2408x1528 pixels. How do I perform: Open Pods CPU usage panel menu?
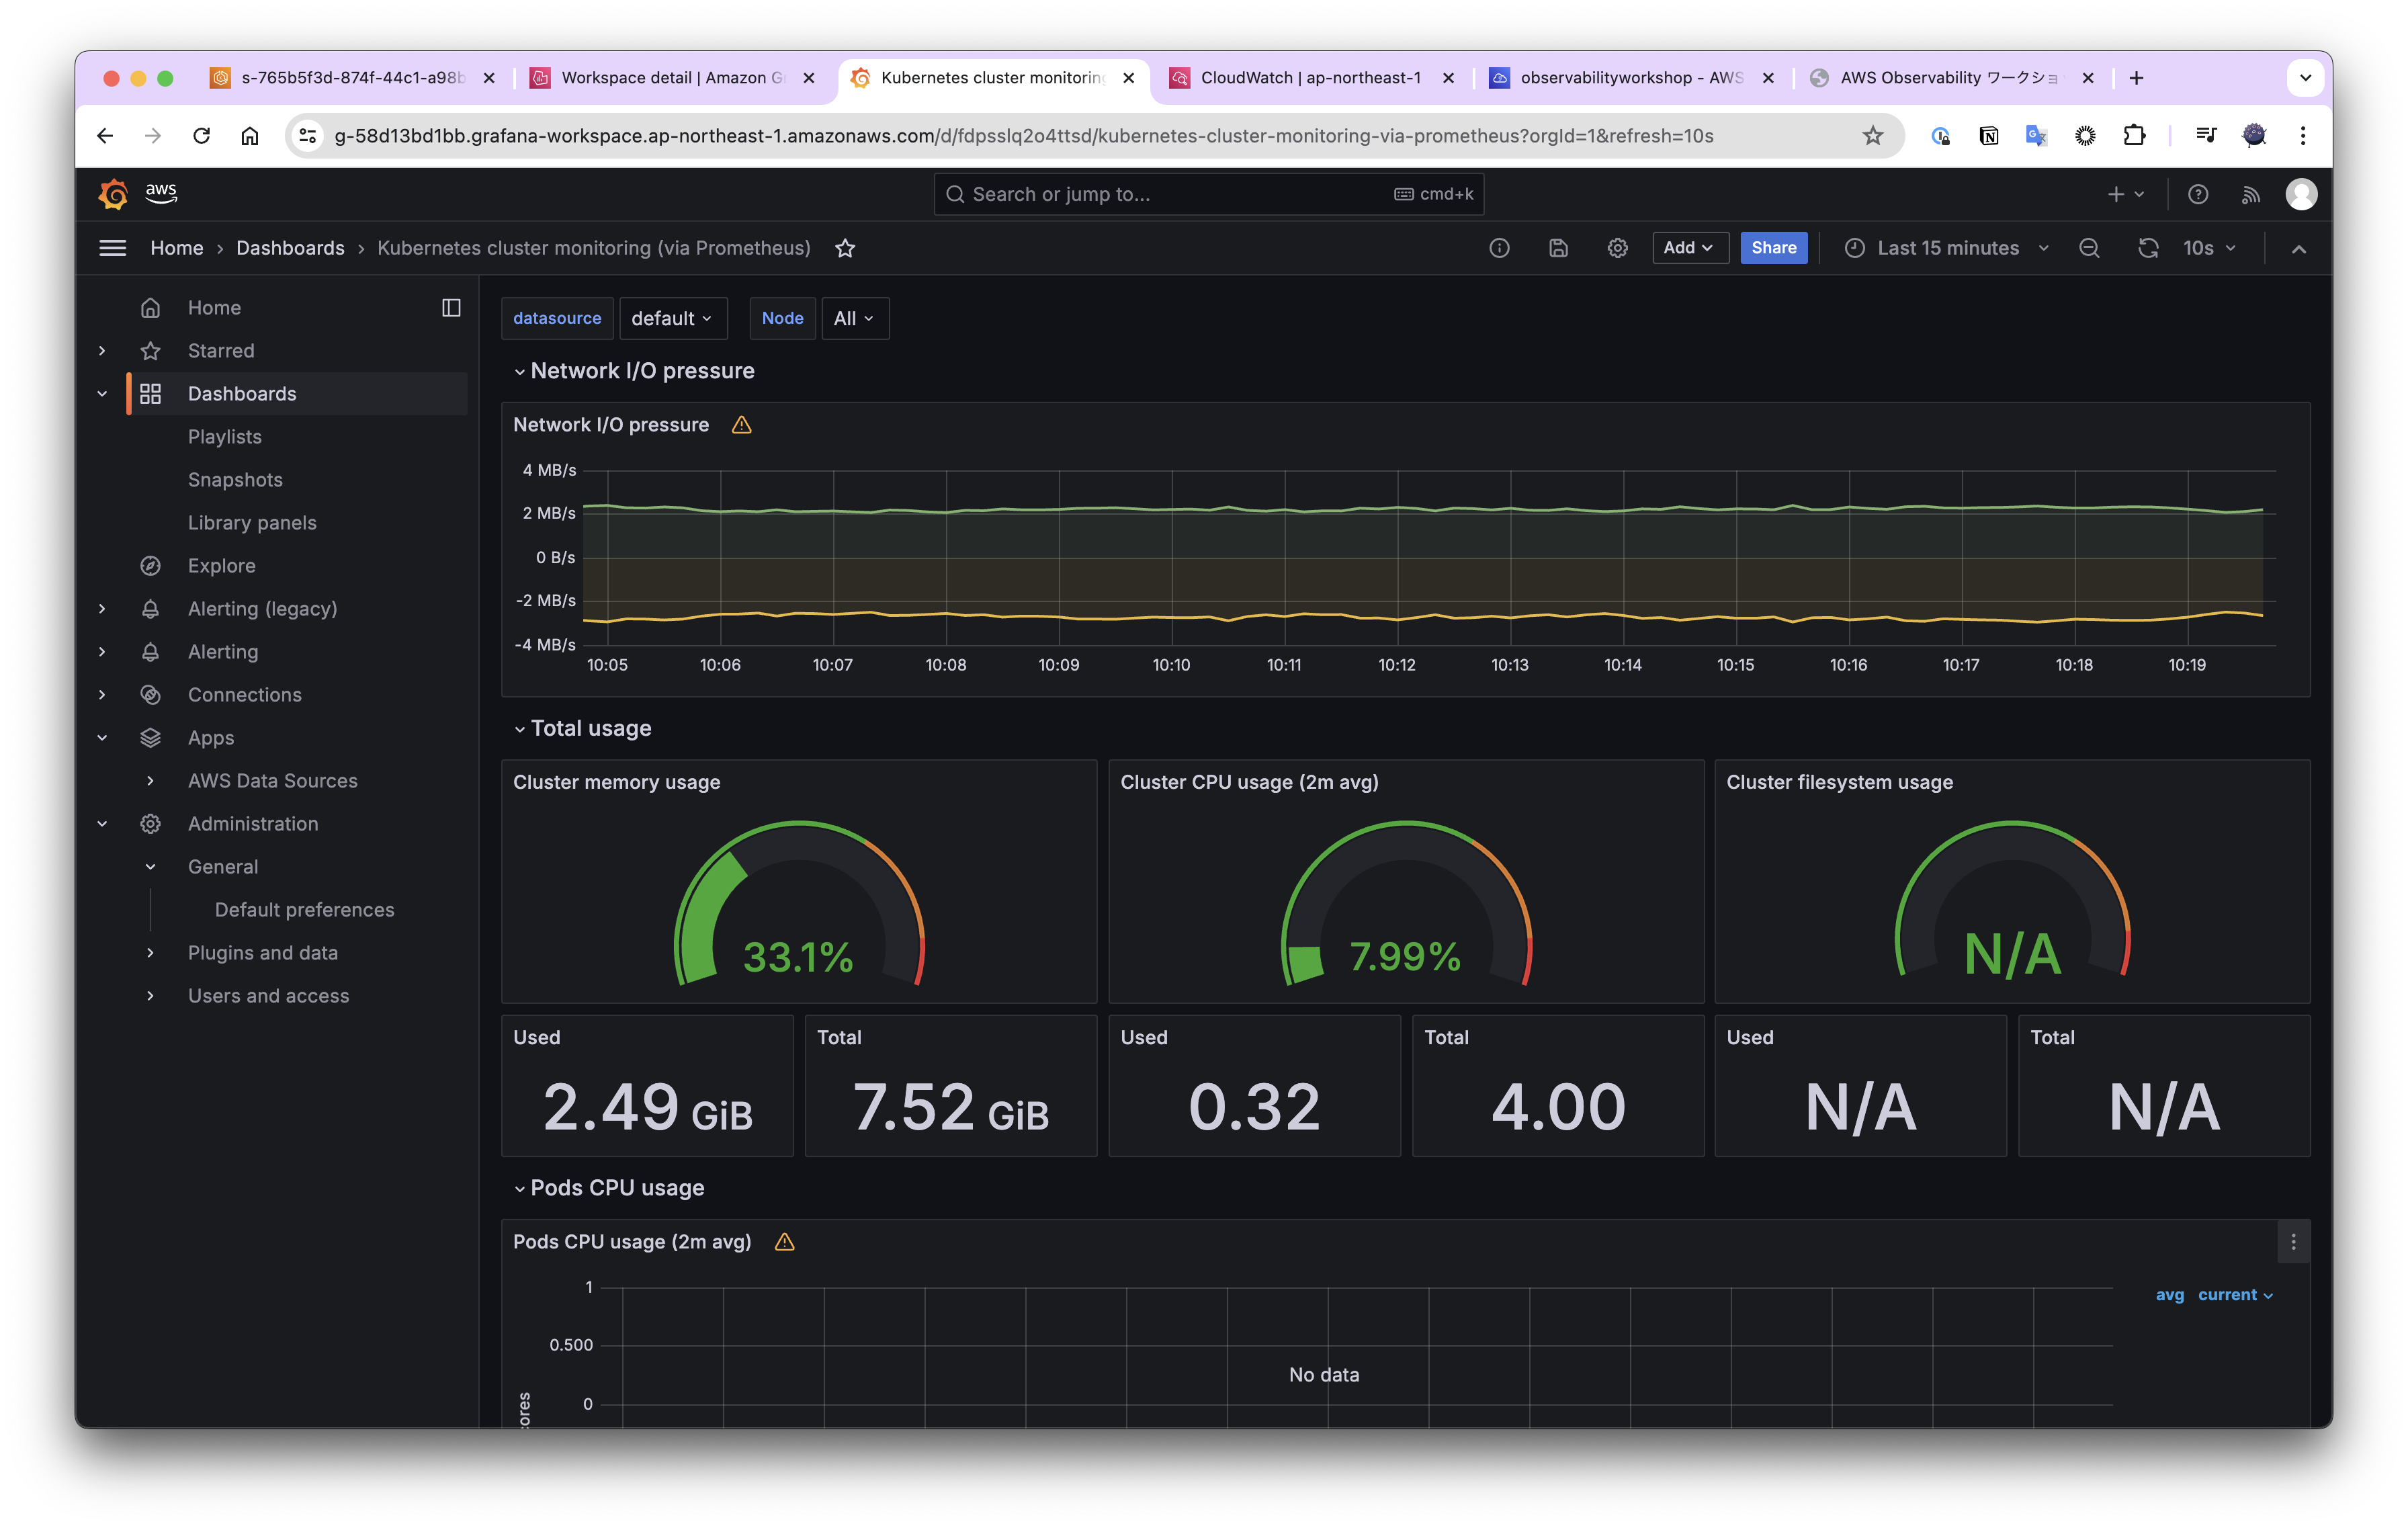2293,1242
